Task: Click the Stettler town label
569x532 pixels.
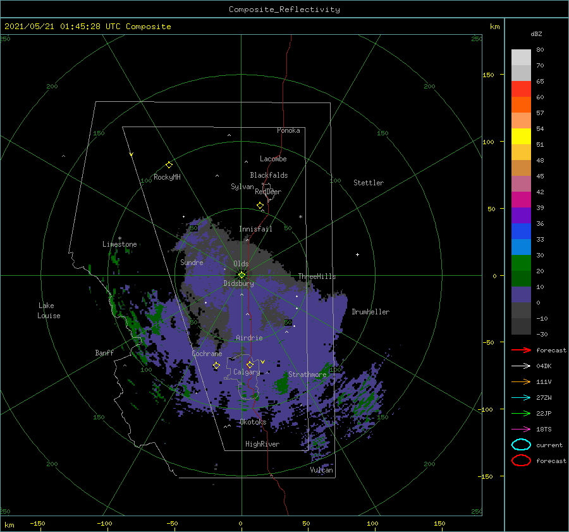Action: [369, 183]
